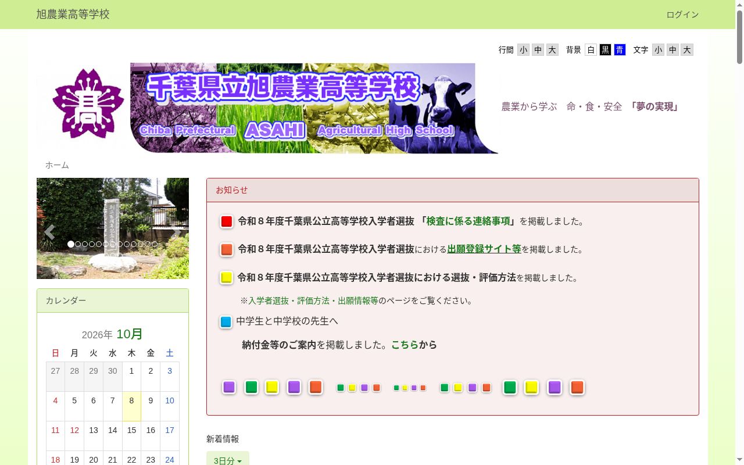Click the お知らせ panel header

(453, 190)
